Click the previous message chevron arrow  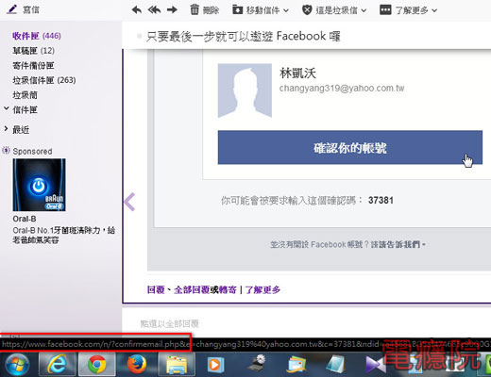pyautogui.click(x=129, y=202)
